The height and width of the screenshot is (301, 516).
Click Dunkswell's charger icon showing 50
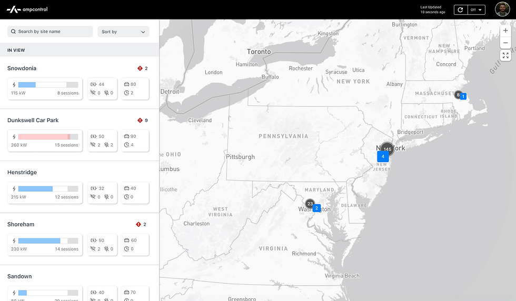pyautogui.click(x=93, y=136)
